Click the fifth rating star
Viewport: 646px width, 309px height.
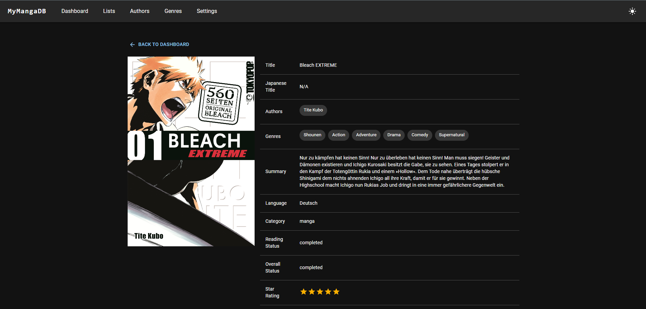coord(336,292)
